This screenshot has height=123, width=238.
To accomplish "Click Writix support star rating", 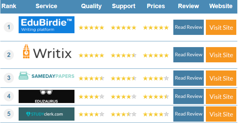I will pyautogui.click(x=124, y=56).
